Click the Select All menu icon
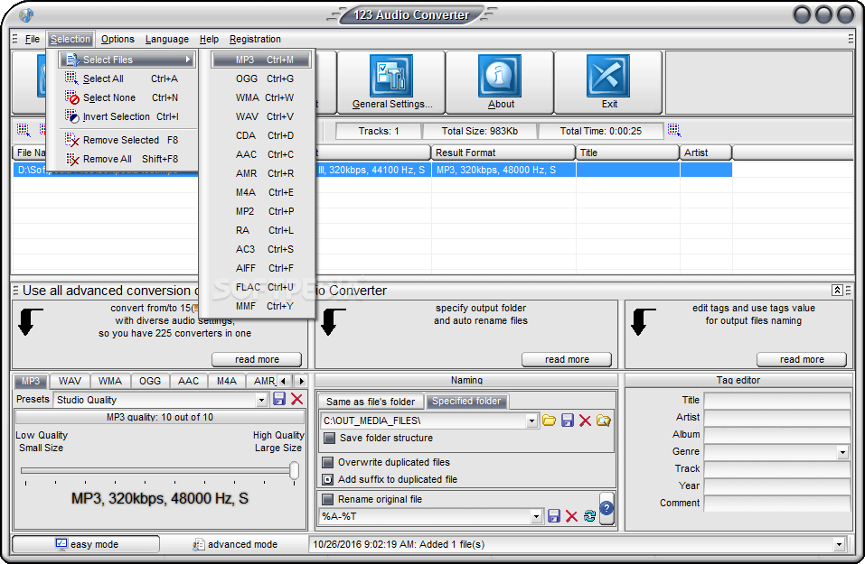The width and height of the screenshot is (865, 564). point(71,79)
